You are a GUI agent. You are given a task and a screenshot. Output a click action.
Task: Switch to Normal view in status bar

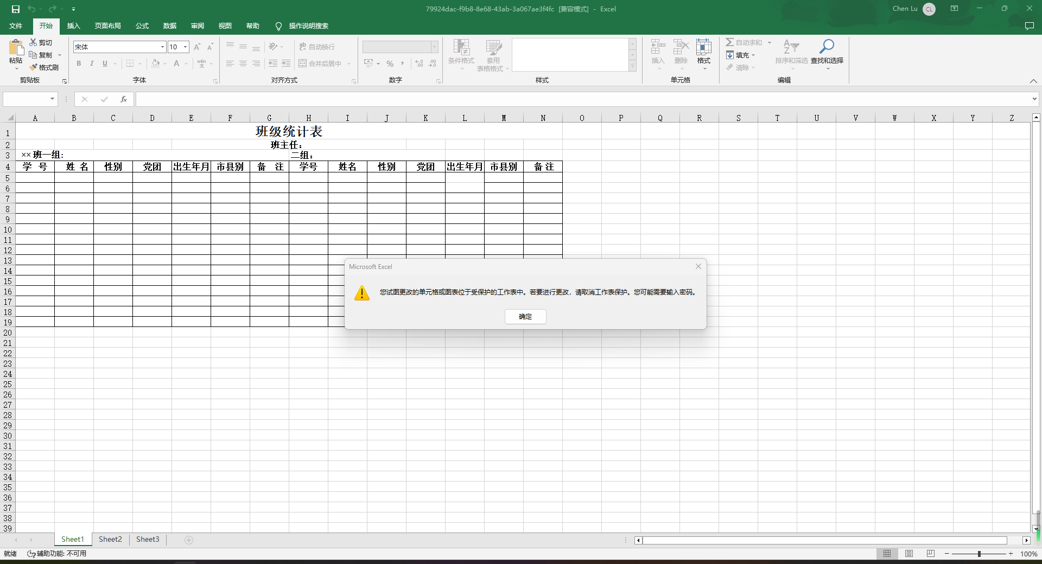click(887, 554)
